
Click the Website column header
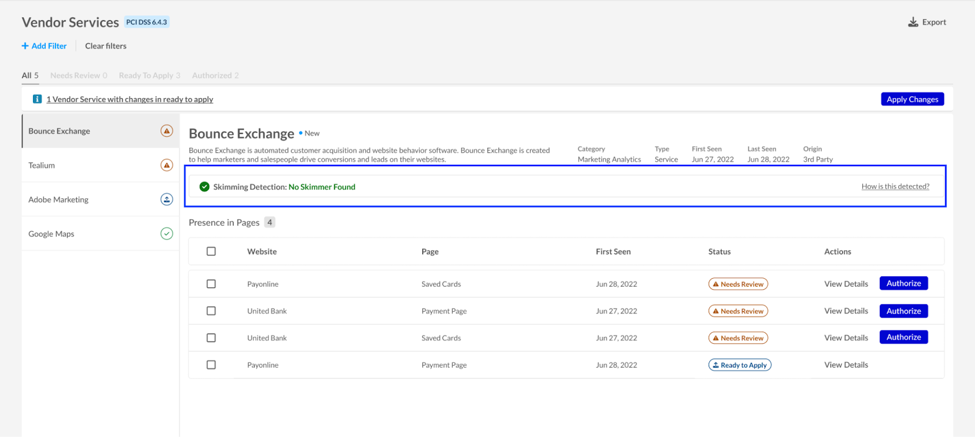click(x=262, y=252)
